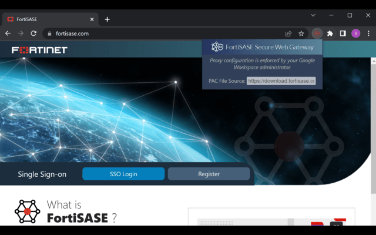The image size is (376, 235).
Task: Click the "PAC File Source:" label
Action: (227, 81)
